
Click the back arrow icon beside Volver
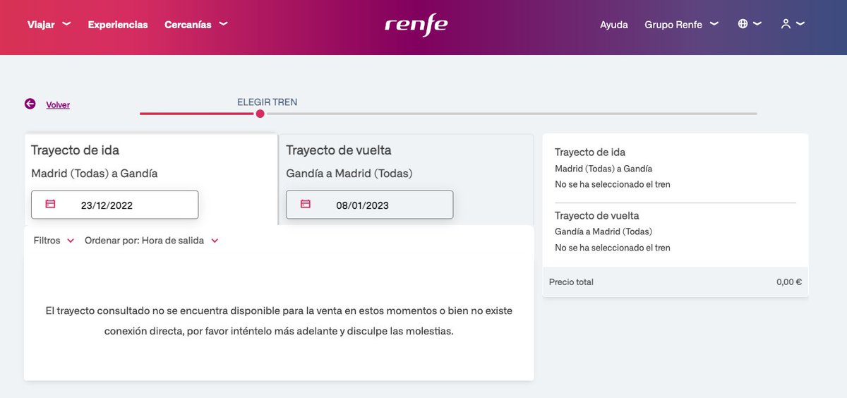(x=30, y=104)
